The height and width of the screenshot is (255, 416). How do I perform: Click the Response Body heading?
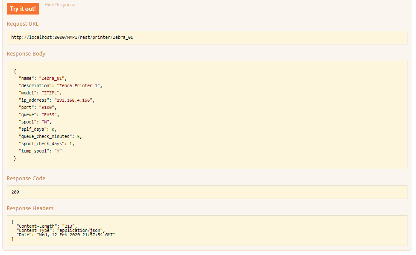26,53
